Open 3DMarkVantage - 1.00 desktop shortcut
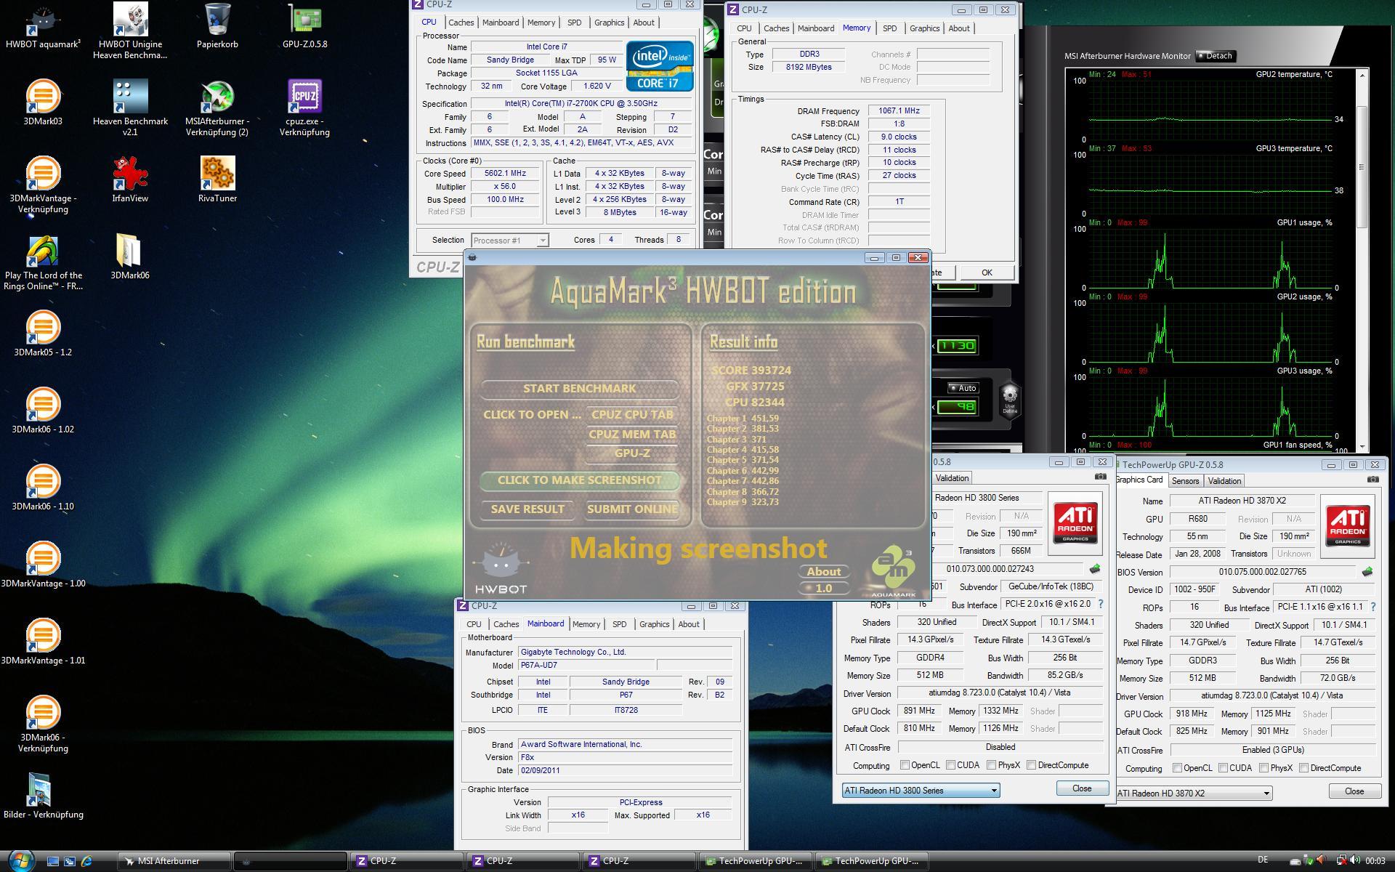The height and width of the screenshot is (872, 1395). pos(43,565)
